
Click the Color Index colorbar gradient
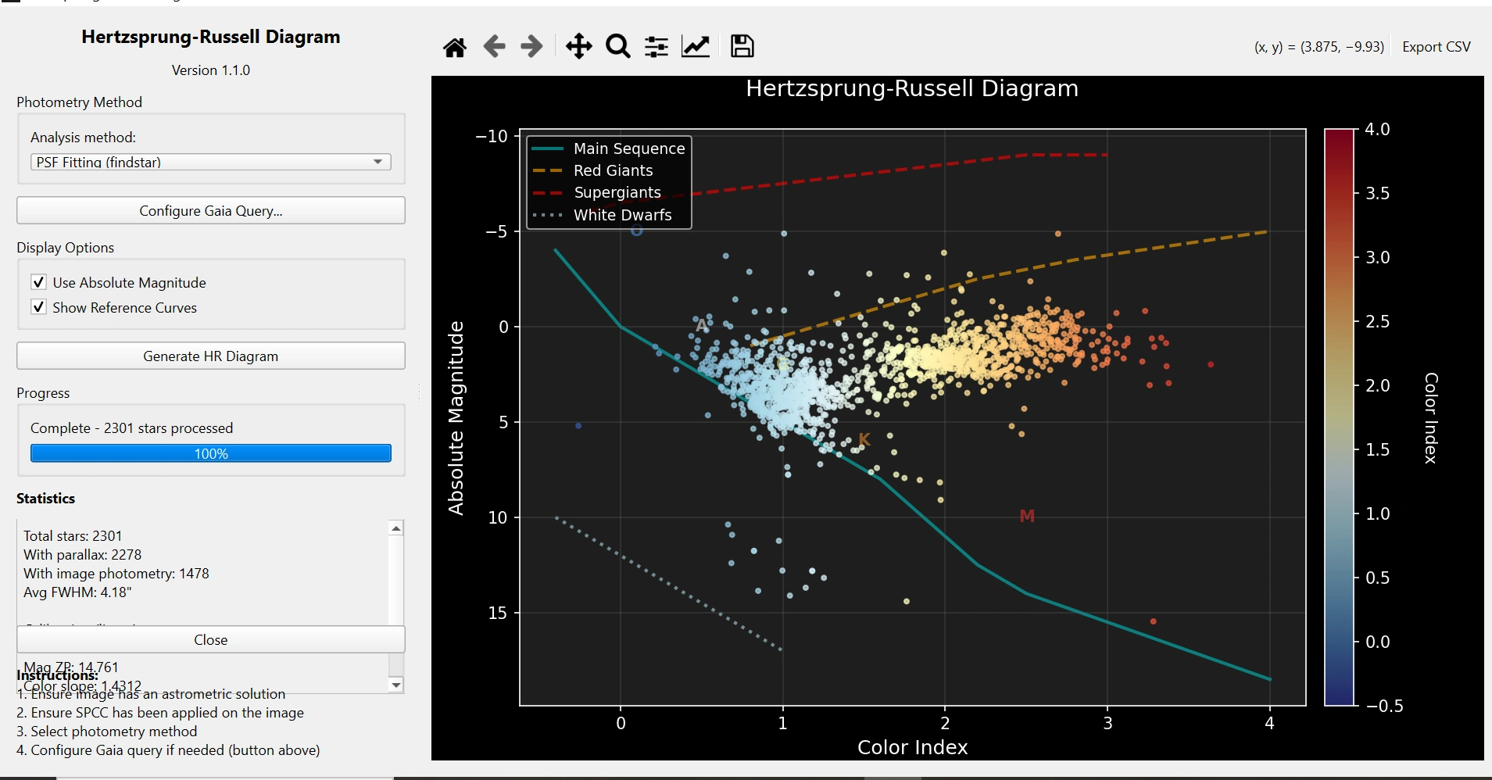click(1338, 417)
